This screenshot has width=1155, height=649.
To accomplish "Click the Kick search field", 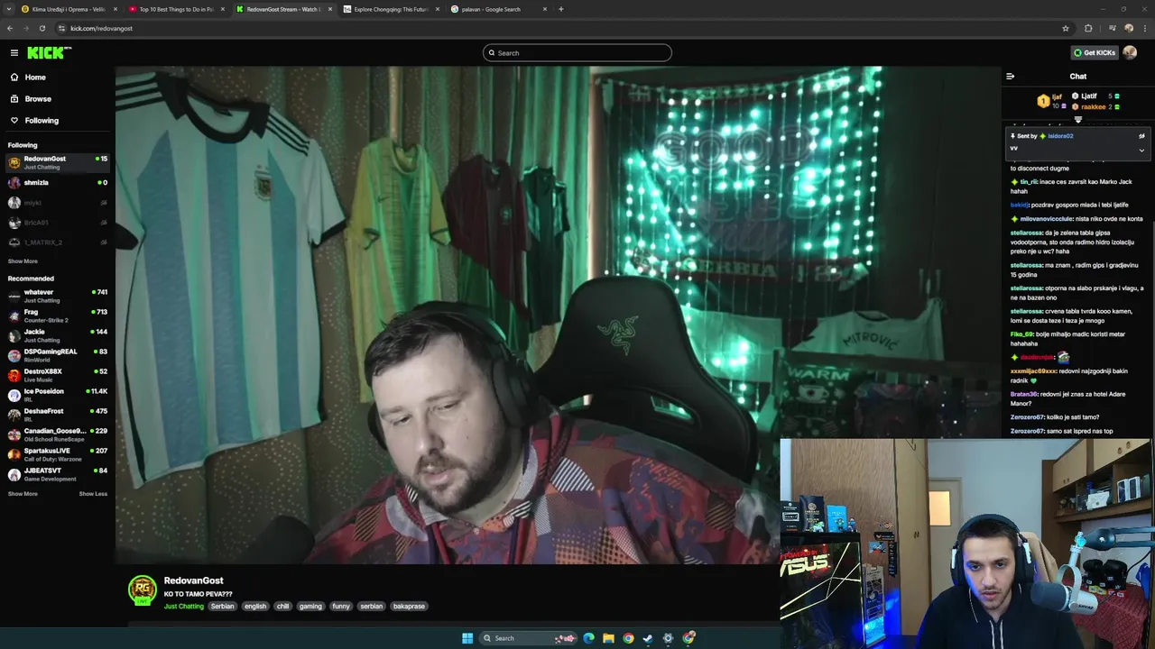I will click(x=577, y=53).
